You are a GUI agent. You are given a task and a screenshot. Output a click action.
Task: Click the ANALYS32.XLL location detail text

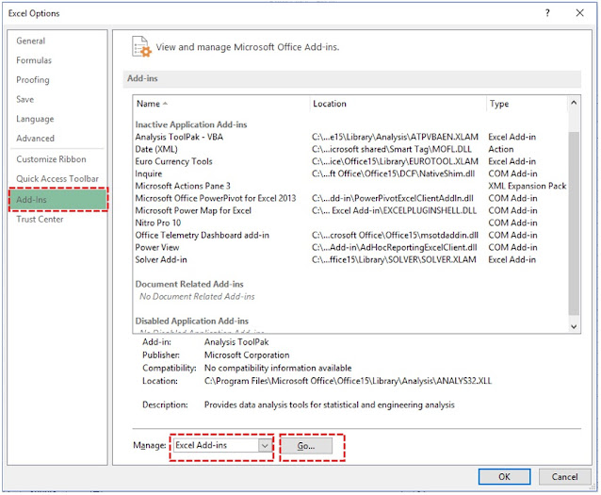[348, 381]
